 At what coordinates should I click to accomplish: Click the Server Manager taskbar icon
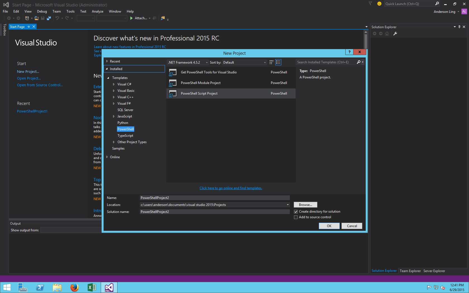click(22, 287)
